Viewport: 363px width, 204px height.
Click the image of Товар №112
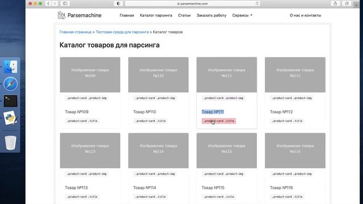point(295,75)
